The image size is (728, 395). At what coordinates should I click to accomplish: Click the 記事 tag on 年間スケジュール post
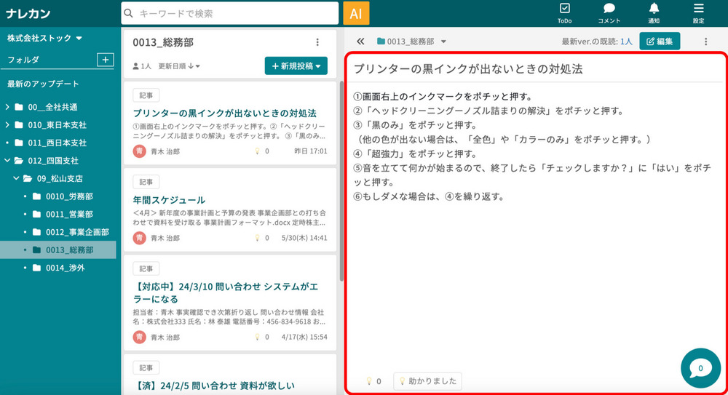click(146, 182)
